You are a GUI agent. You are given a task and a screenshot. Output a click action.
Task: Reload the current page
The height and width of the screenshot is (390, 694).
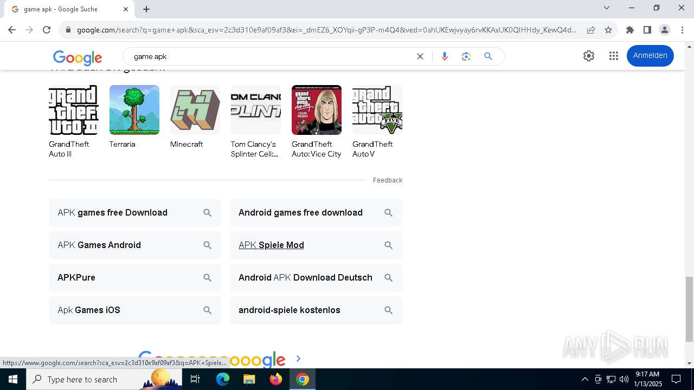pos(47,30)
